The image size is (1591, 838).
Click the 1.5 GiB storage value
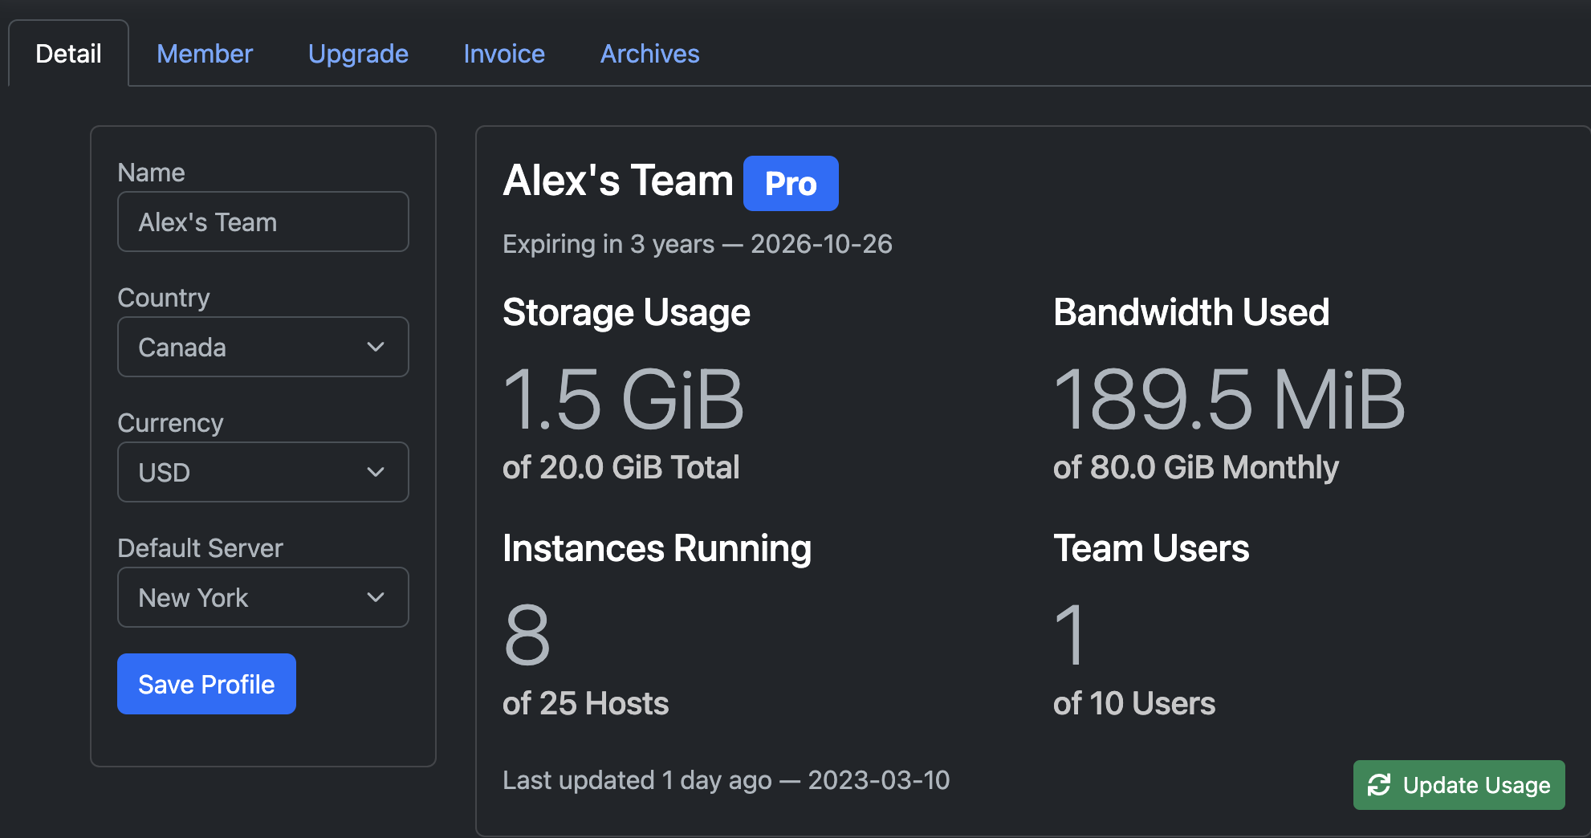(x=623, y=399)
